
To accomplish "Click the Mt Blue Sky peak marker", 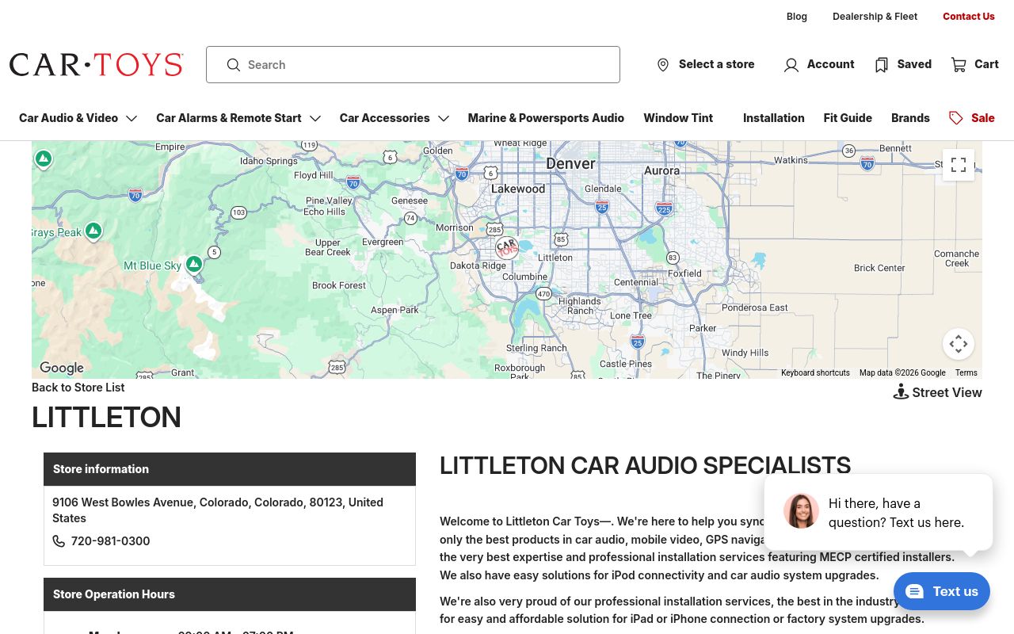I will point(194,264).
